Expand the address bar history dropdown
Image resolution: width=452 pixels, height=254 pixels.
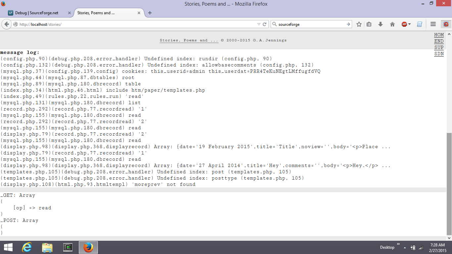point(259,24)
